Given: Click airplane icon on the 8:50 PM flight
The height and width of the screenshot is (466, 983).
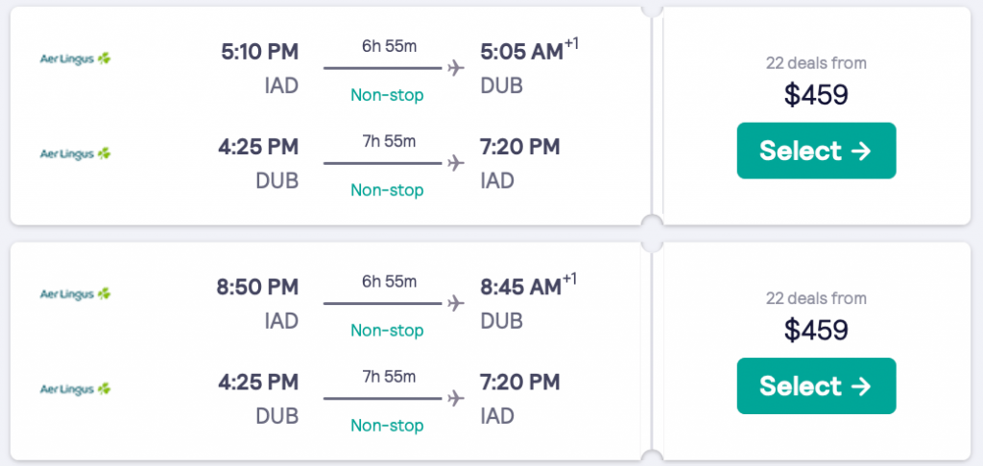Looking at the screenshot, I should coord(456,303).
